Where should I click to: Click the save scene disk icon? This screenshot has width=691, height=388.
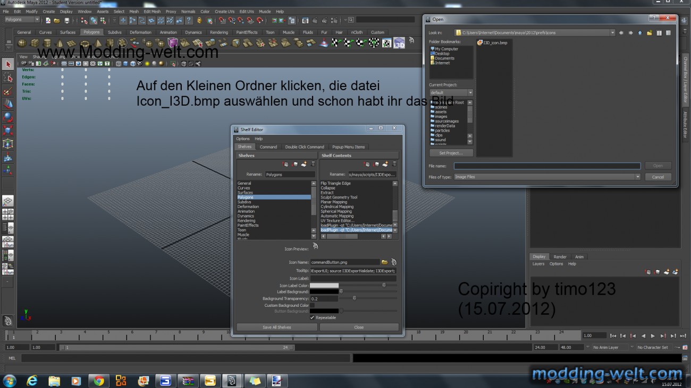click(x=66, y=20)
